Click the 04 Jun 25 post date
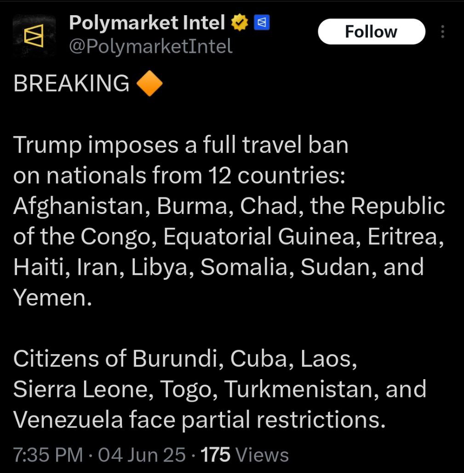The height and width of the screenshot is (473, 464). pyautogui.click(x=142, y=455)
